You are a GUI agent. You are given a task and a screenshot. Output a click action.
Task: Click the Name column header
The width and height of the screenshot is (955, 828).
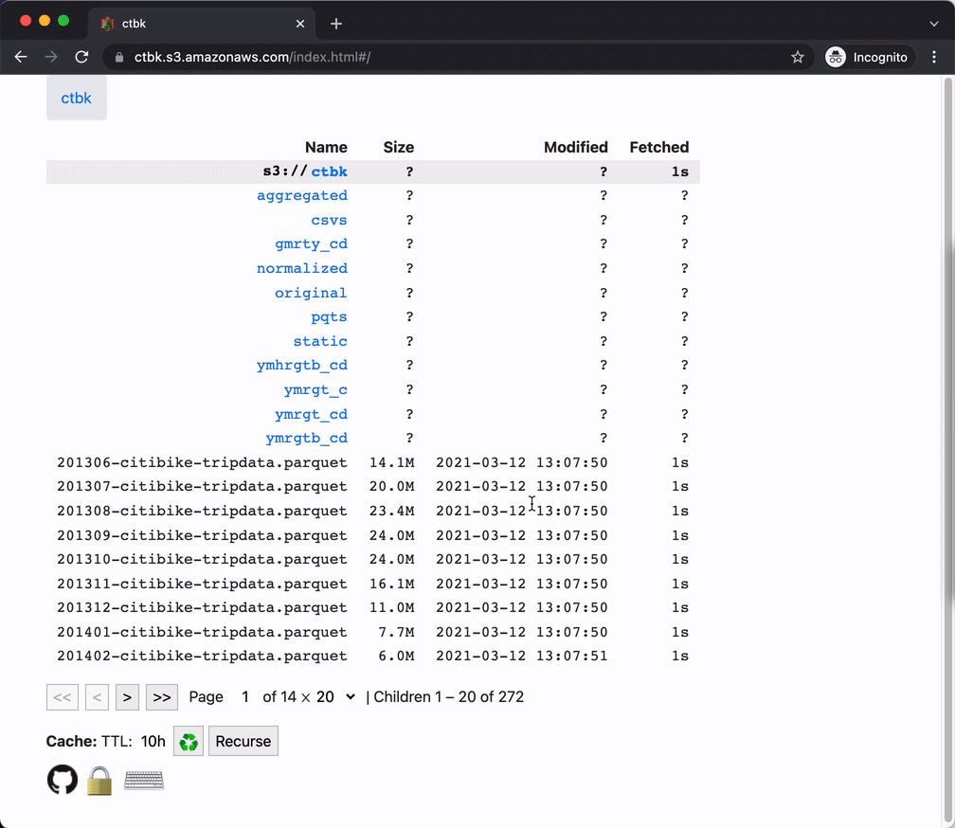pyautogui.click(x=326, y=148)
